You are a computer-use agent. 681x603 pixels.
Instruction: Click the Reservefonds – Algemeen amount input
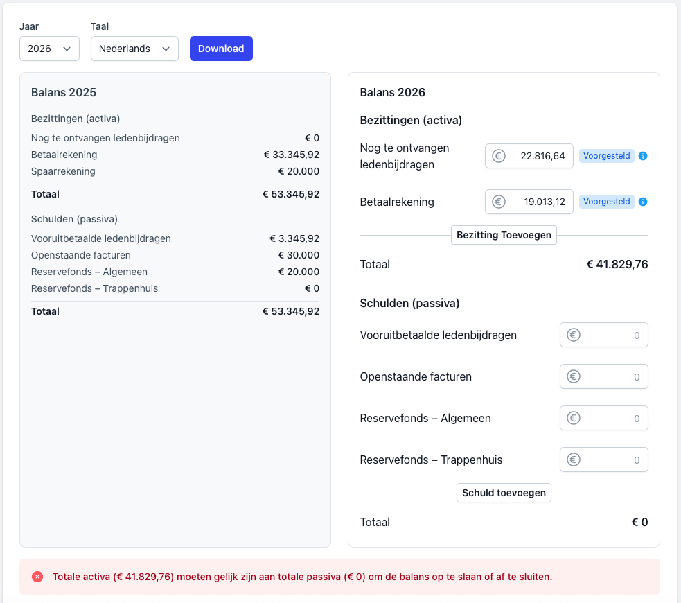coord(610,418)
